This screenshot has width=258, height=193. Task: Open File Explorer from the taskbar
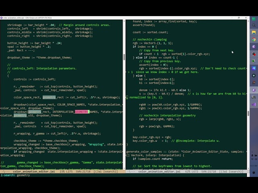click(254, 32)
